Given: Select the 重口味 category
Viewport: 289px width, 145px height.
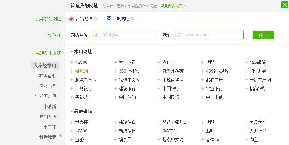Looking at the screenshot, I should tap(50, 127).
